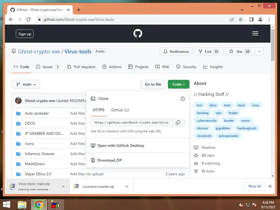This screenshot has width=280, height=210.
Task: Open the Auto spreader folder
Action: click(37, 113)
